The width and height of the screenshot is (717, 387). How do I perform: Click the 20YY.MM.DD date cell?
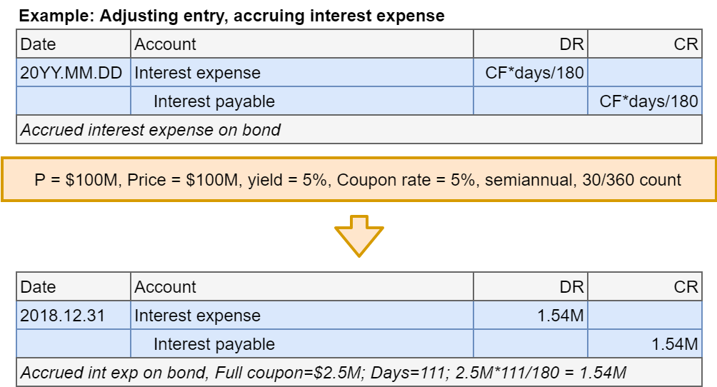coord(71,73)
